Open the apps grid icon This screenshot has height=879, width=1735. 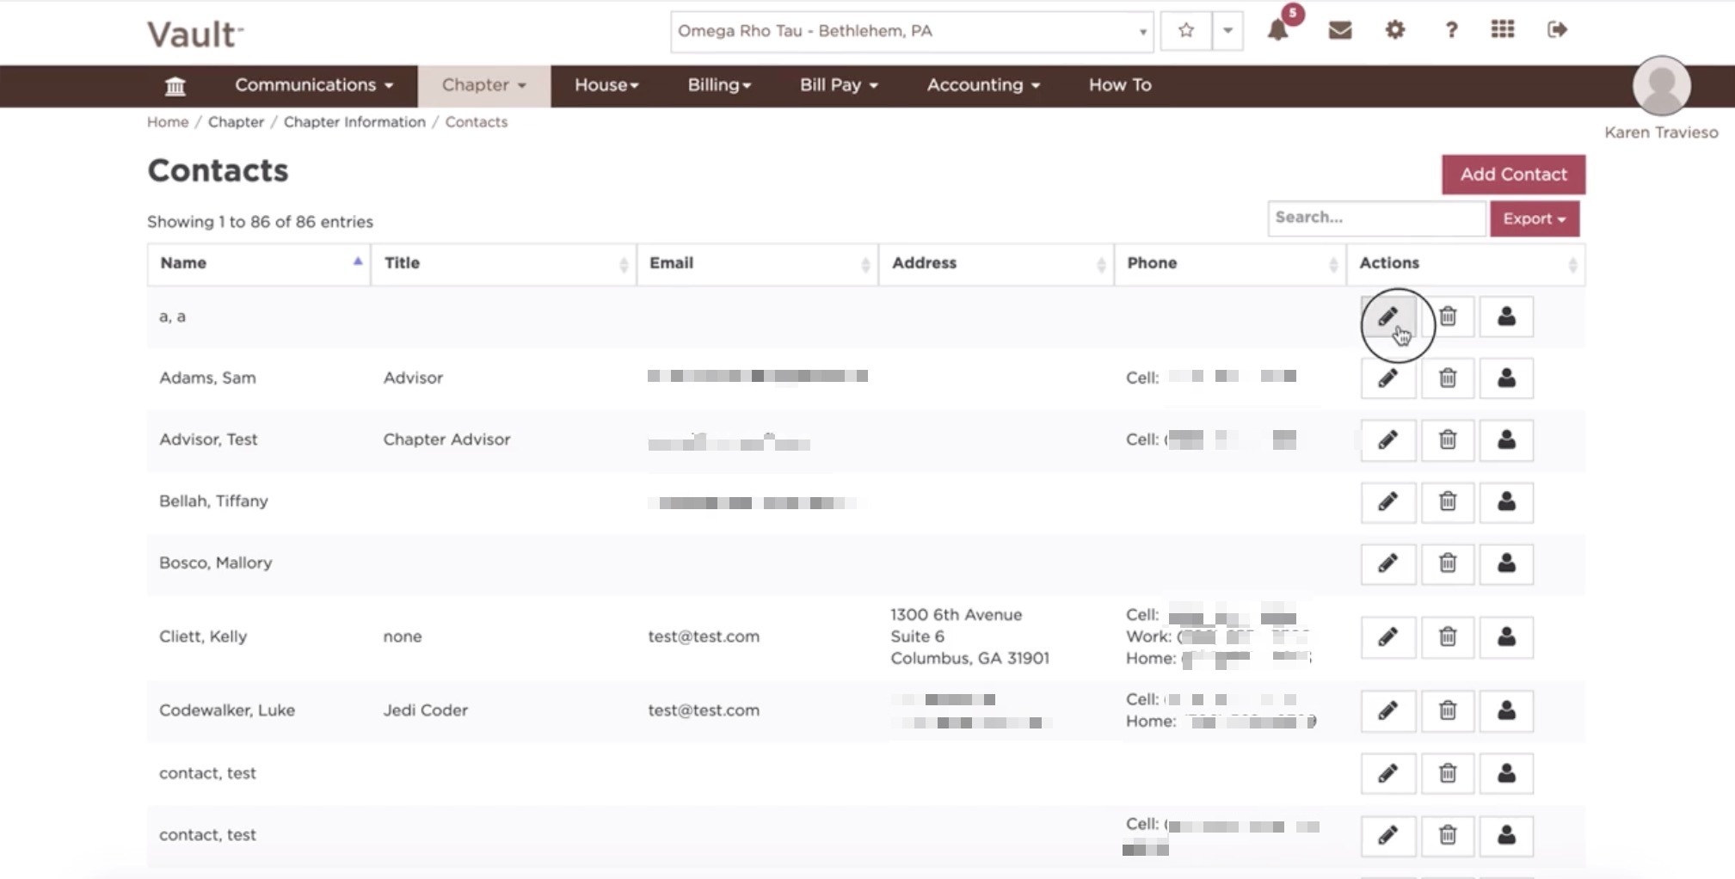[1502, 30]
